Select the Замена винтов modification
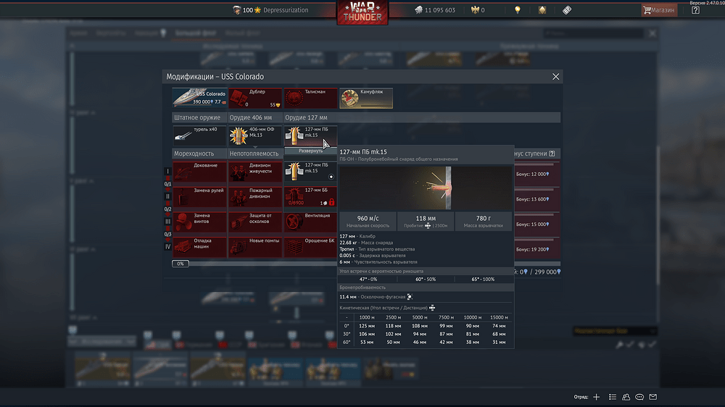 [199, 222]
